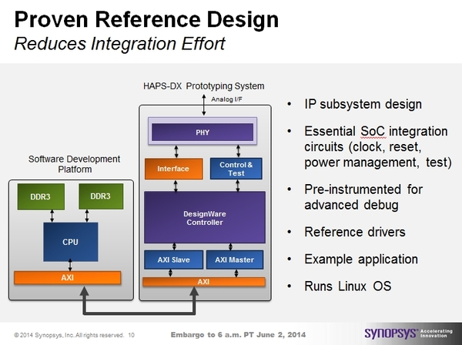The width and height of the screenshot is (462, 345).
Task: Click the 'Analog I/F' label
Action: point(226,99)
